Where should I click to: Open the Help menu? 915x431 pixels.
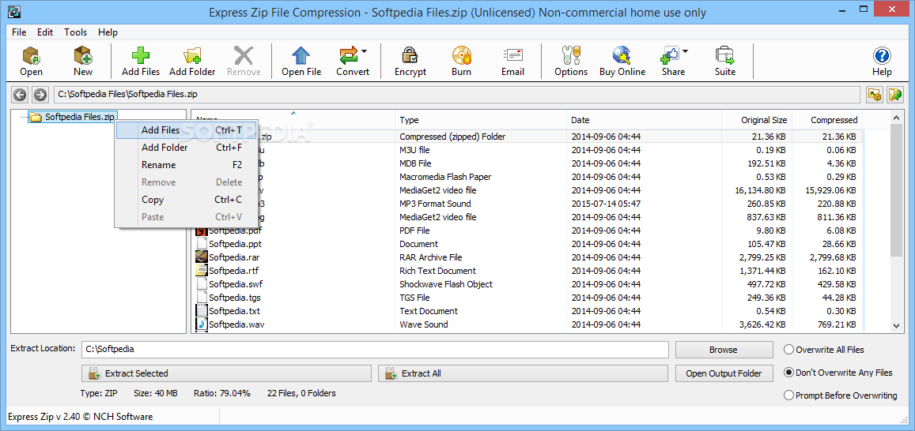(x=108, y=32)
